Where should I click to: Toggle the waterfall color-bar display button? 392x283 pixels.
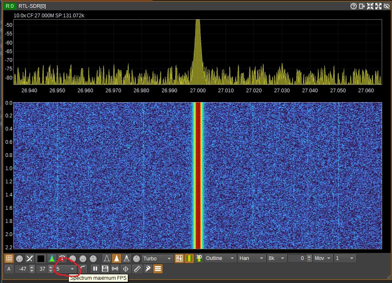click(189, 259)
